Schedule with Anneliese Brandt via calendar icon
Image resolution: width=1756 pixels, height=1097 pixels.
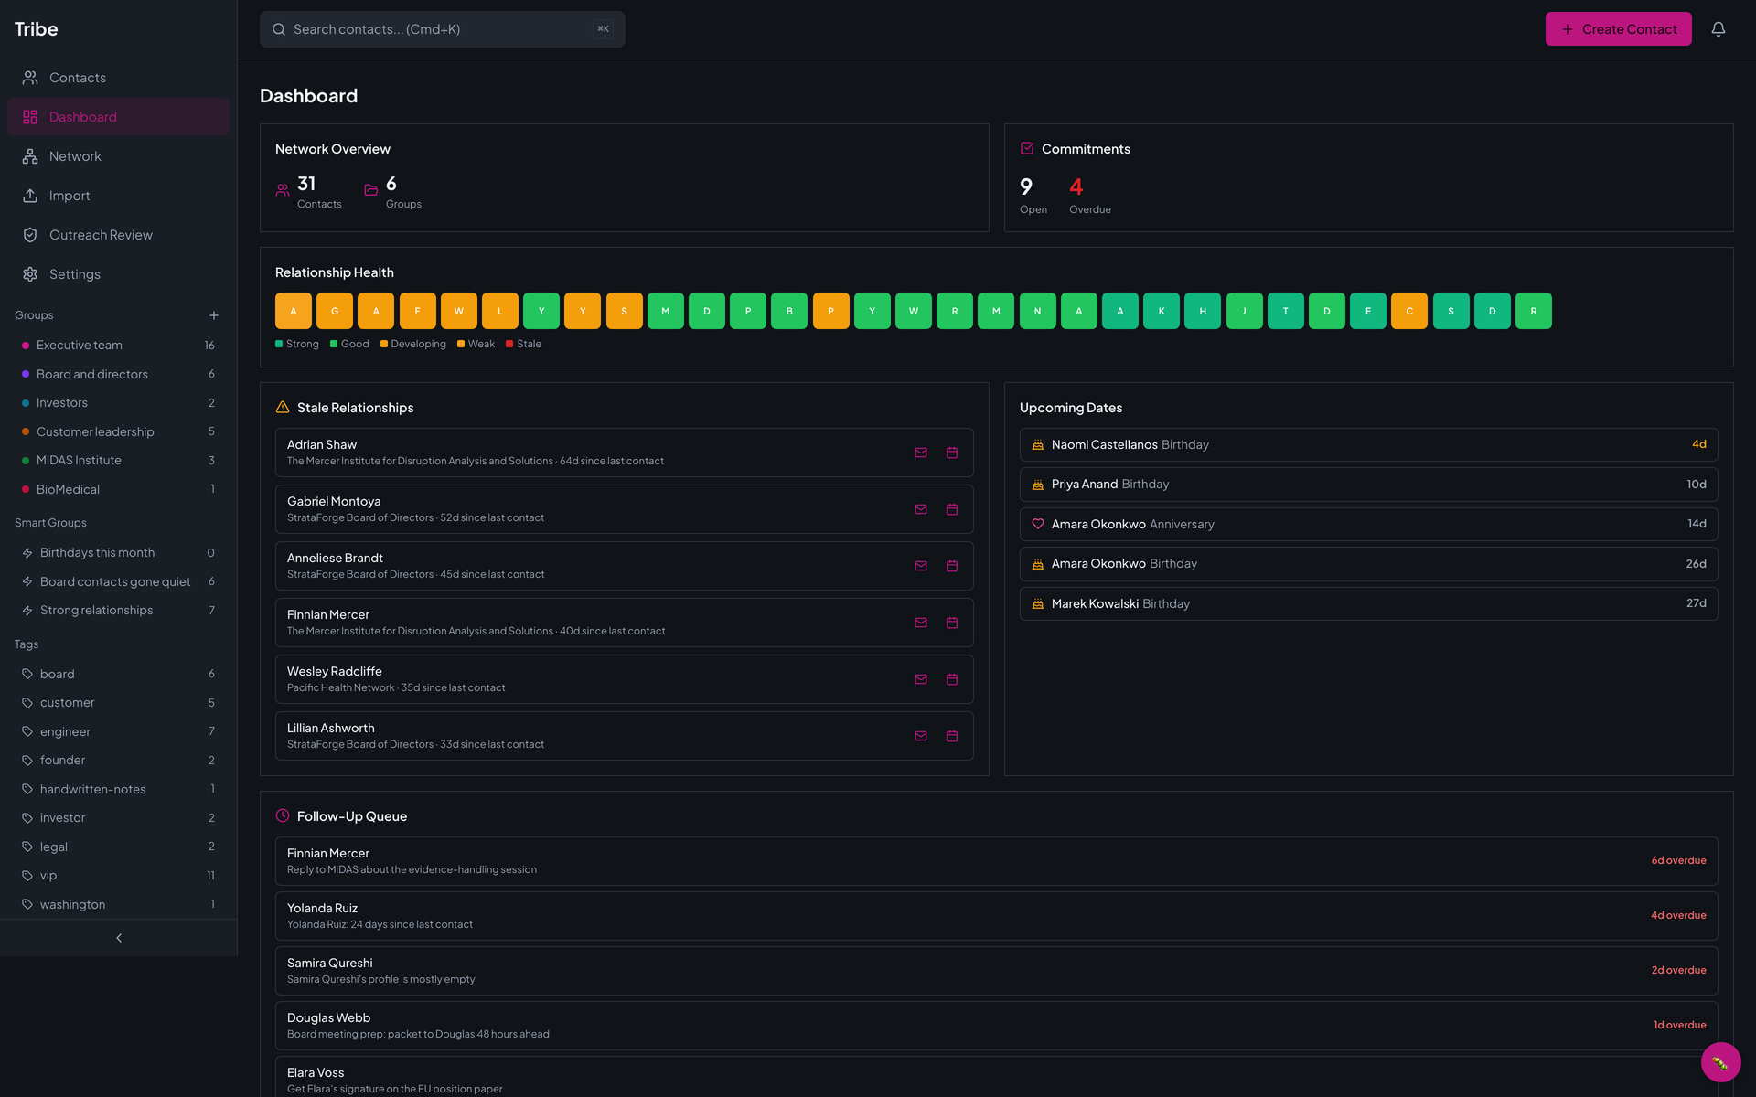coord(952,566)
